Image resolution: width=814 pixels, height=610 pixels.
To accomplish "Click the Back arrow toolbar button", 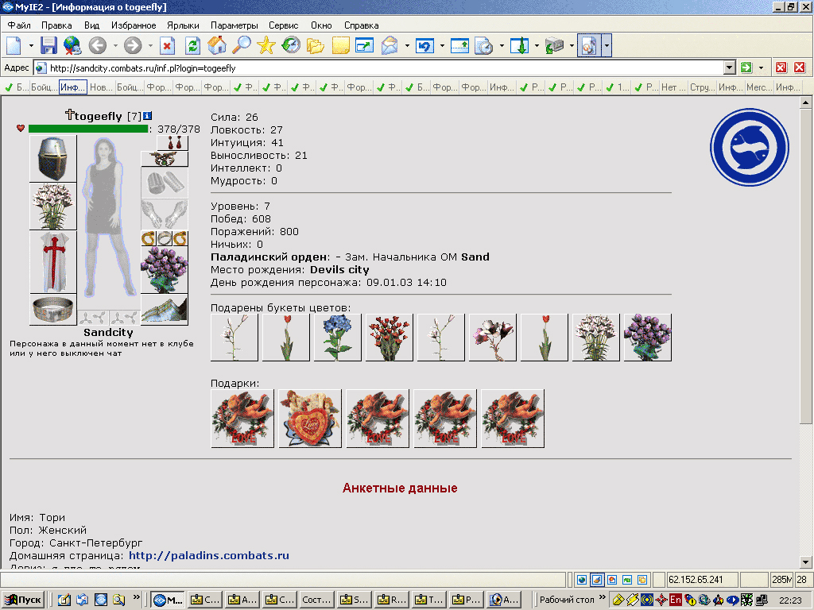I will 97,45.
